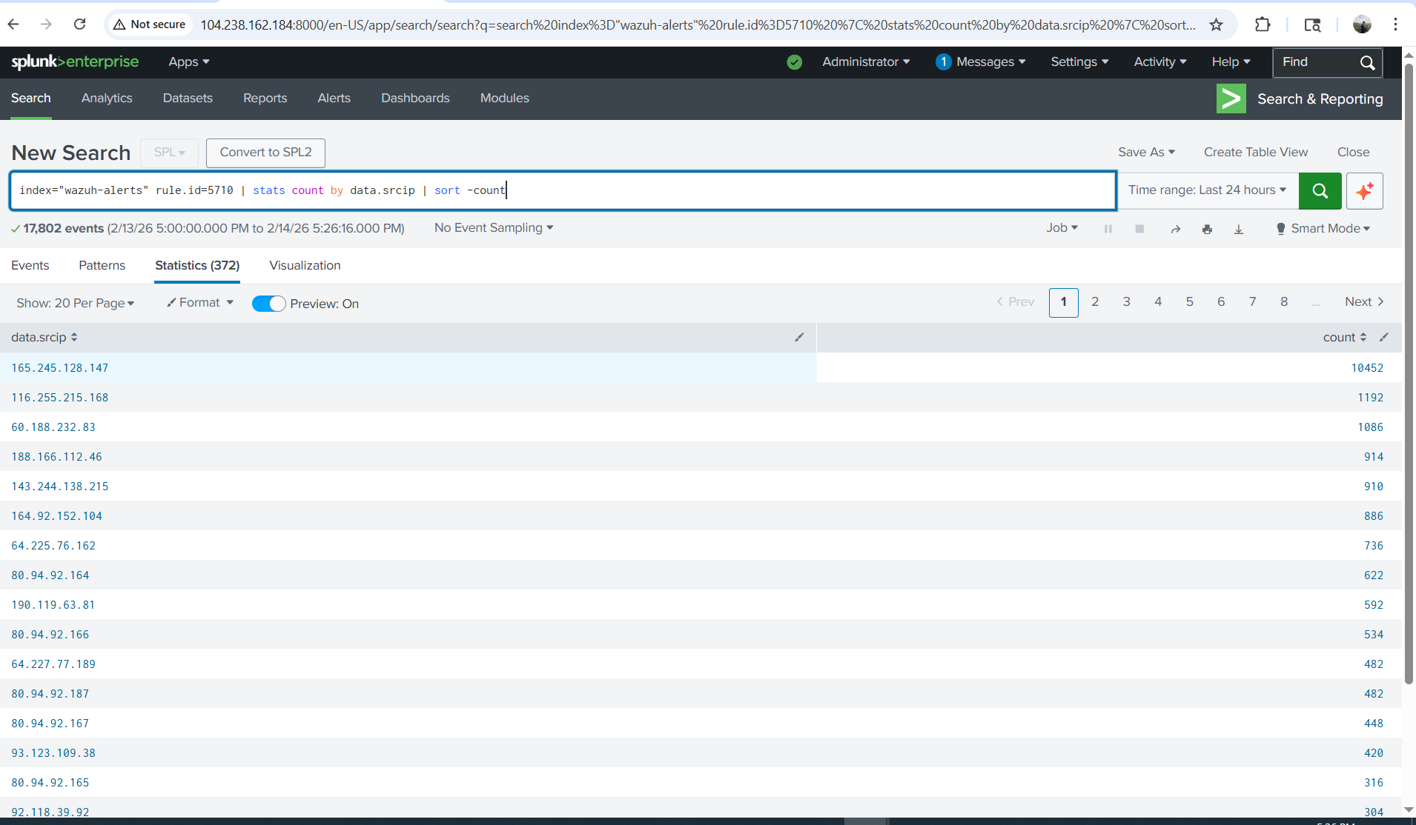This screenshot has width=1416, height=825.
Task: Open the Job dropdown
Action: coord(1062,228)
